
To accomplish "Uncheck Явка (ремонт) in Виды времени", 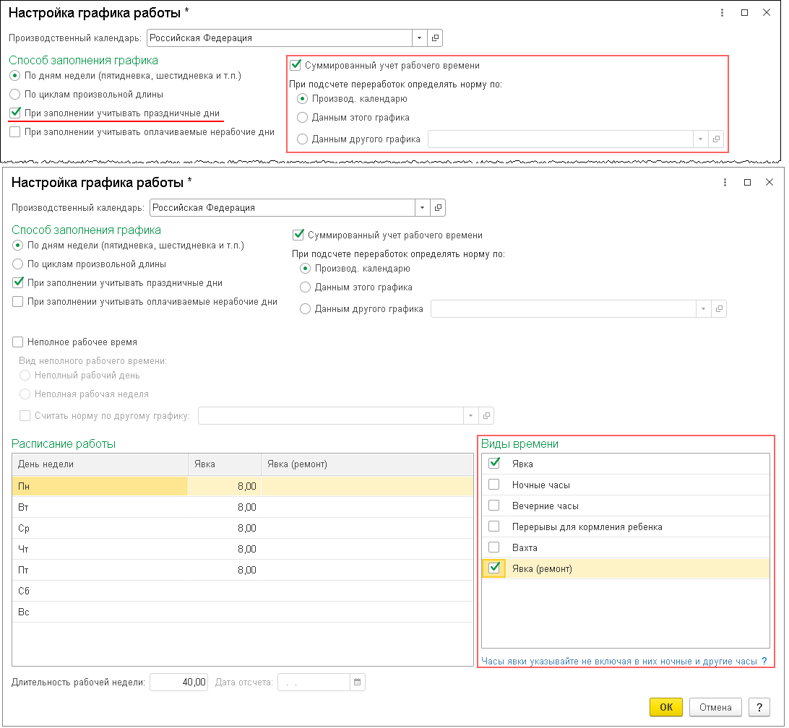I will point(494,568).
